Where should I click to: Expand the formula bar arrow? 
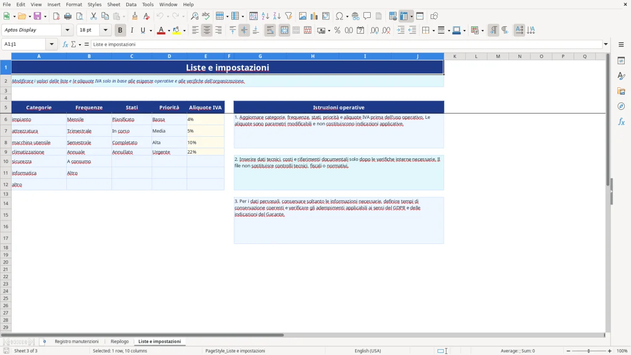[606, 44]
